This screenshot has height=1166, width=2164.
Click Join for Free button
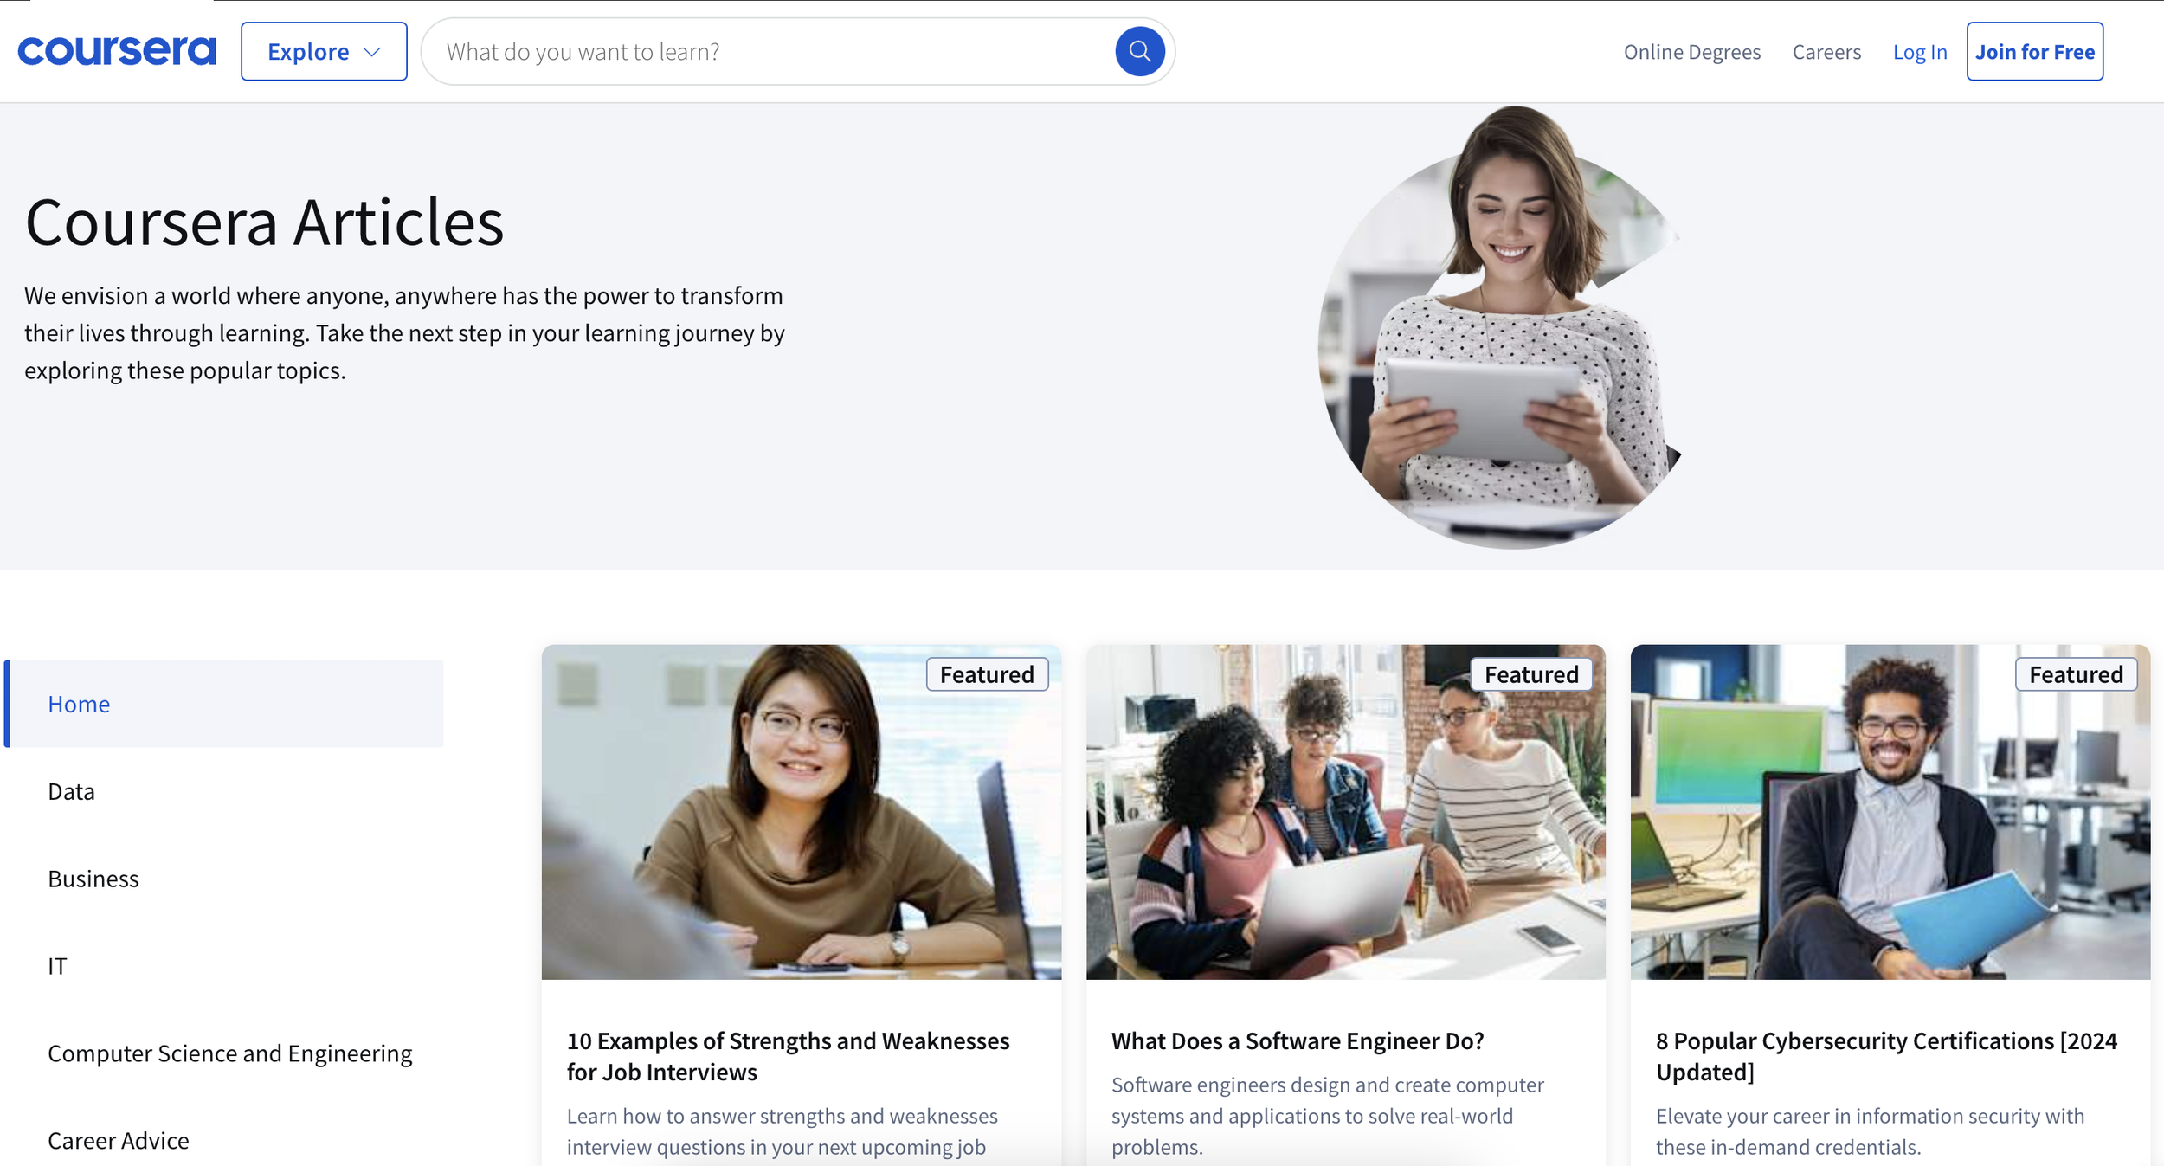coord(2035,52)
